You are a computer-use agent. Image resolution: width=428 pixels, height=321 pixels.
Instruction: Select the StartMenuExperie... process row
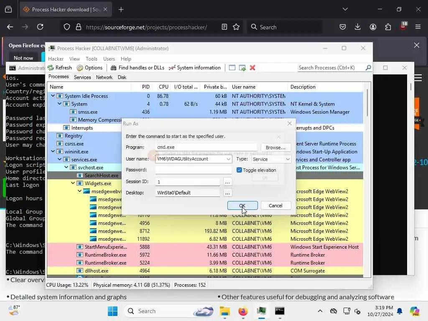pos(205,247)
